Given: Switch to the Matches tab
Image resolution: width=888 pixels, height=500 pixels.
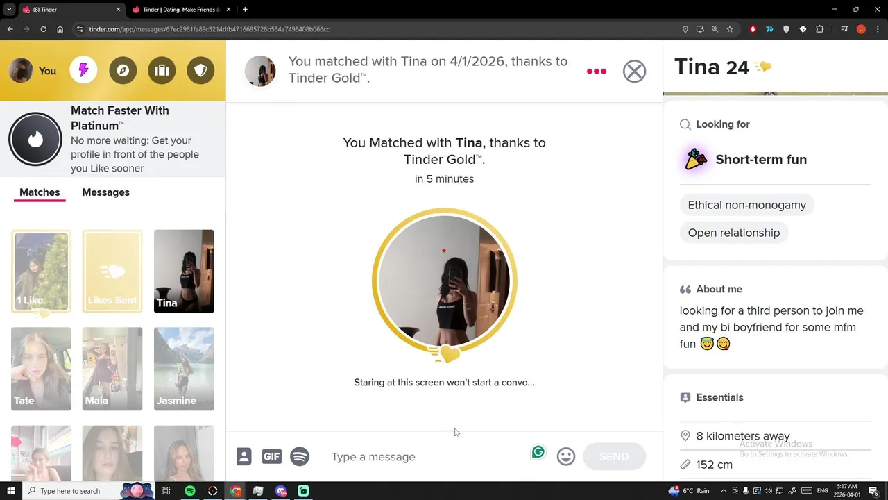Looking at the screenshot, I should (40, 192).
